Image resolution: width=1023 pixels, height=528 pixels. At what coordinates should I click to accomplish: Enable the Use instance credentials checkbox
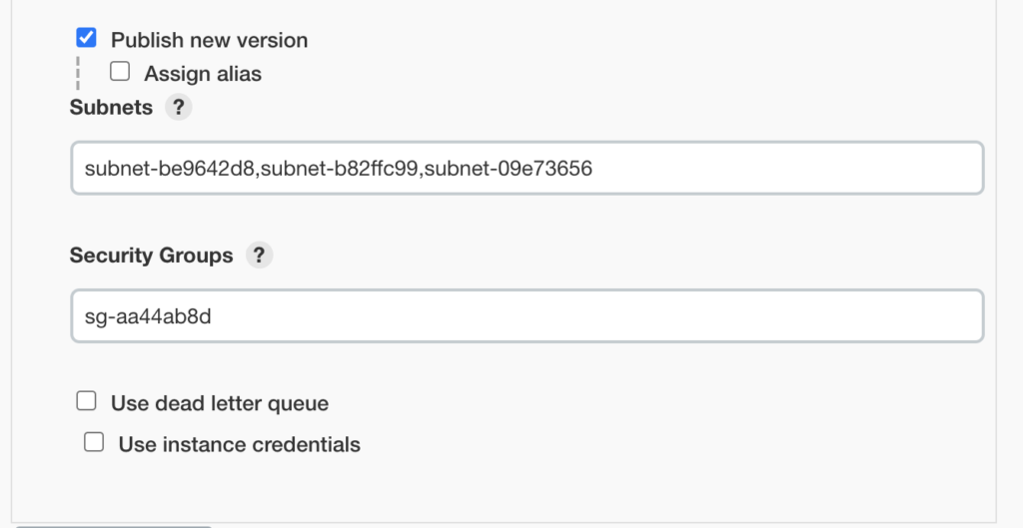tap(94, 442)
